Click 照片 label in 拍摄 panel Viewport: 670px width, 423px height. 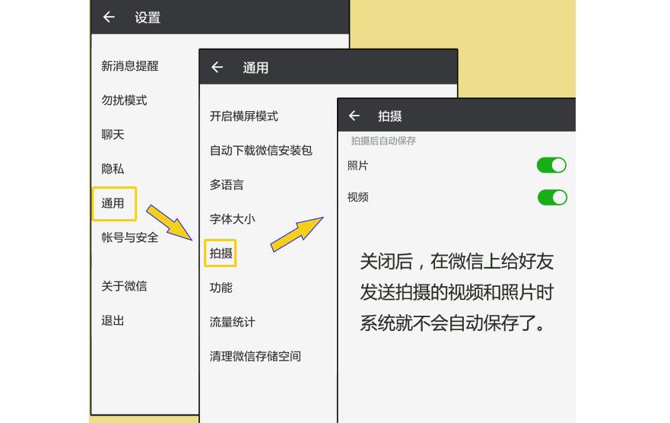coord(358,165)
